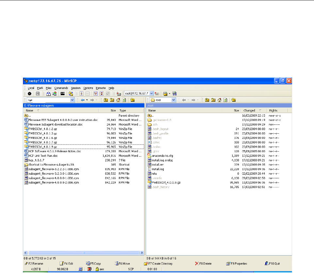Click the New Session icon

coord(119,94)
